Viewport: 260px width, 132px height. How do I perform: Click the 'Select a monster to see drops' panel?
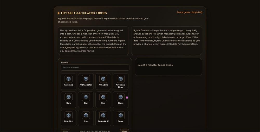168,67
